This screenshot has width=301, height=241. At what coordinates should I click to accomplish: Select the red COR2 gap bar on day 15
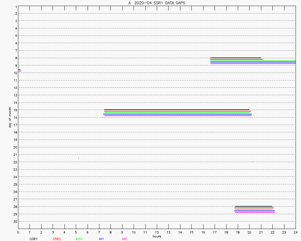[178, 111]
